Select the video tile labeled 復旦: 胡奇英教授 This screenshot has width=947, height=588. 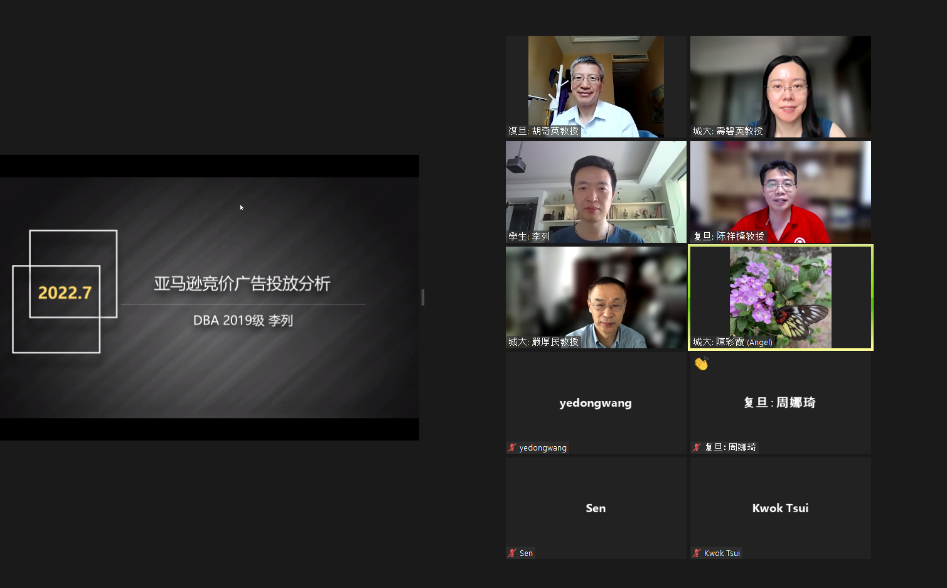[x=596, y=87]
